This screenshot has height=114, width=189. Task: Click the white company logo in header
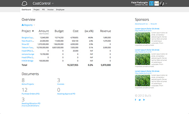tap(157, 3)
